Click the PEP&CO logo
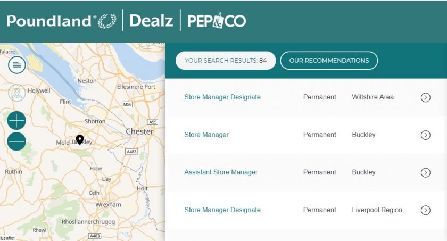This screenshot has height=241, width=447. [x=217, y=21]
